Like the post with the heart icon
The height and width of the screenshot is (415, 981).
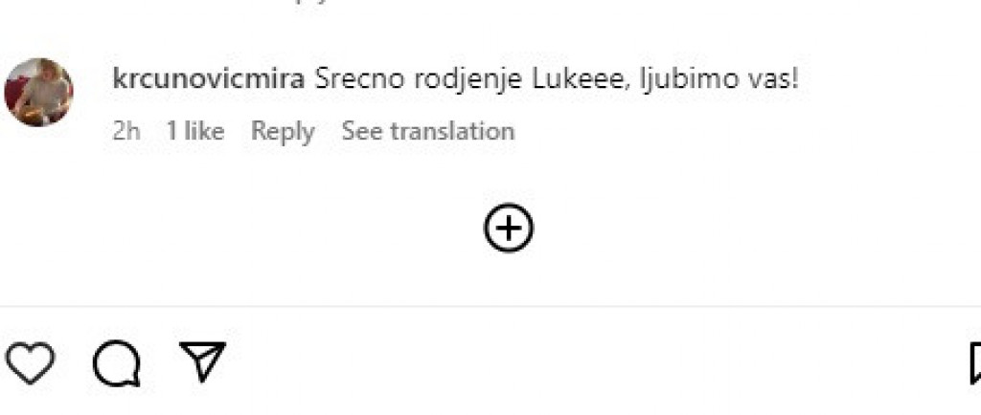[x=29, y=362]
